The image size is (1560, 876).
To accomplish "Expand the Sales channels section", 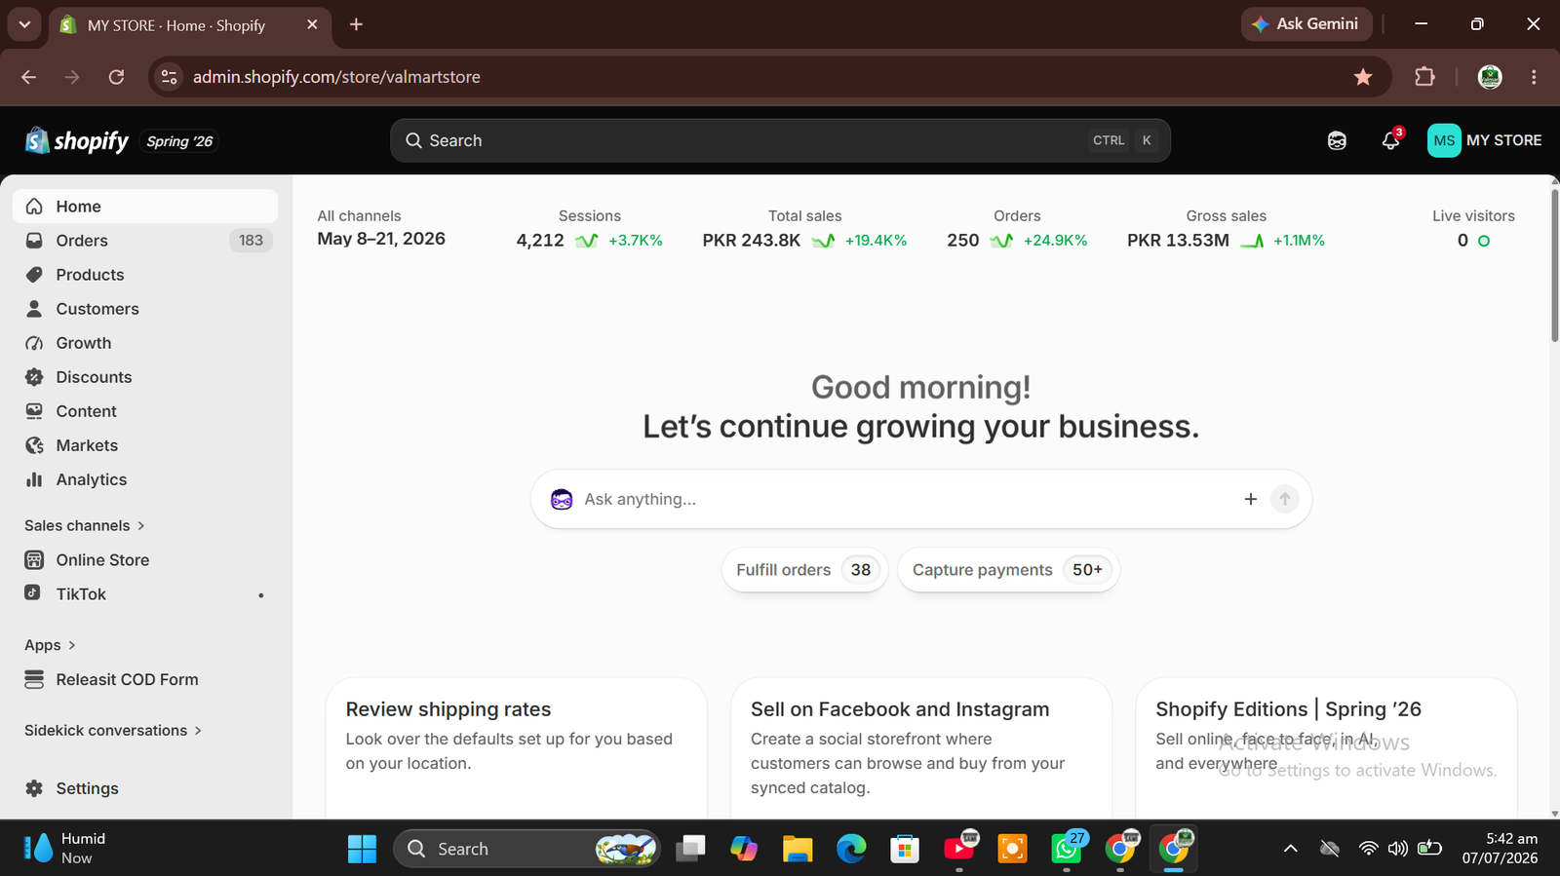I will click(x=85, y=525).
